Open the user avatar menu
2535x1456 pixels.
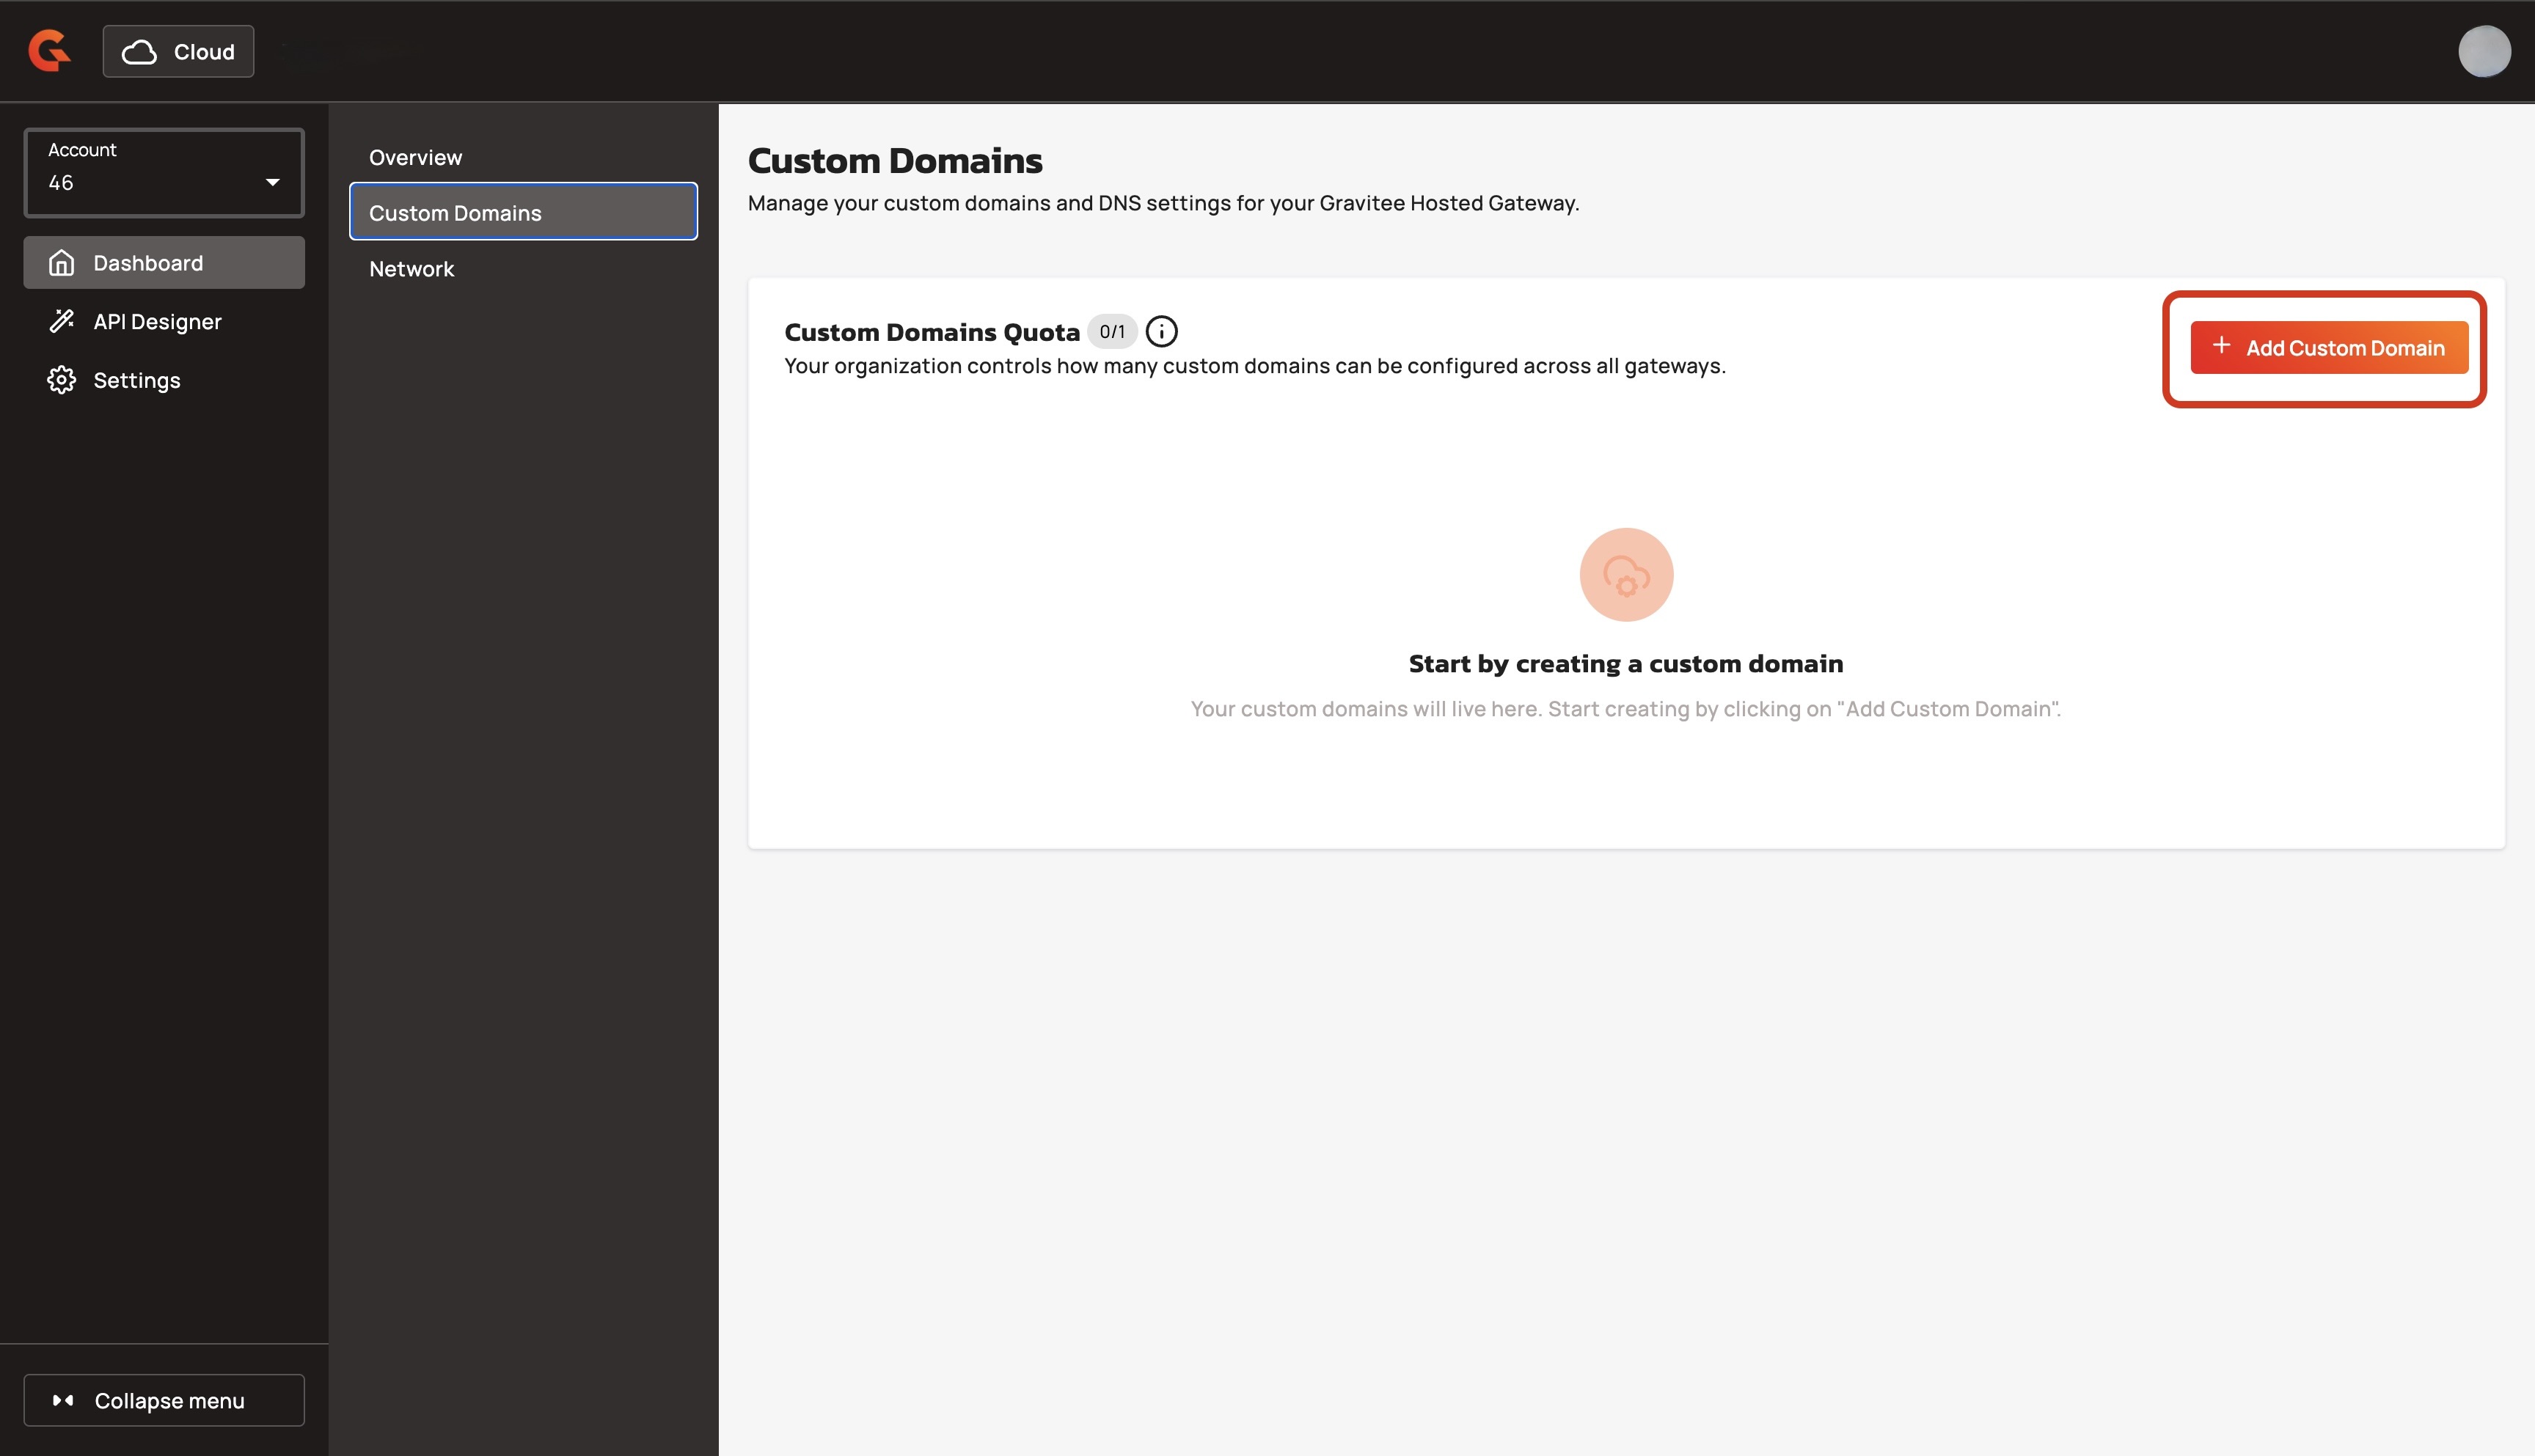click(2483, 51)
